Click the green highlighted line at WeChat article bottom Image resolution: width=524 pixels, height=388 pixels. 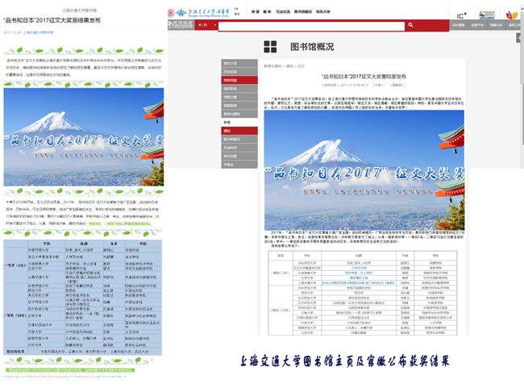[70, 370]
